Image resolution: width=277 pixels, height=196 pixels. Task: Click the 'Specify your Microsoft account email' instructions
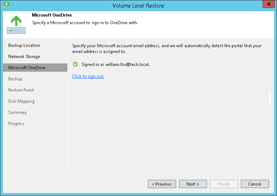167,49
